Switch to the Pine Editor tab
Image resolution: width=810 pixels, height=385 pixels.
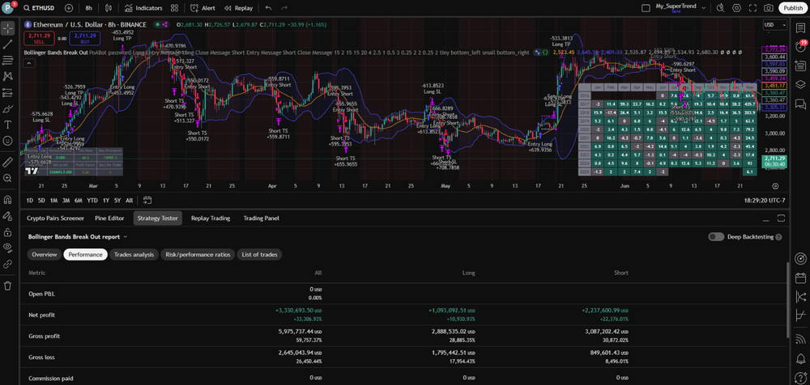click(x=109, y=218)
